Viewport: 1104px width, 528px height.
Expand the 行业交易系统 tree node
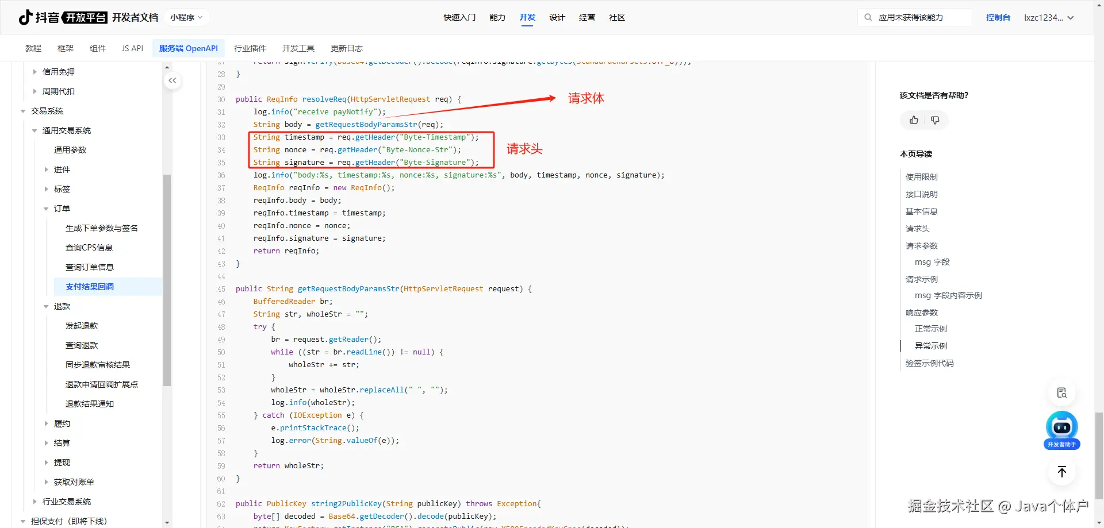click(34, 502)
